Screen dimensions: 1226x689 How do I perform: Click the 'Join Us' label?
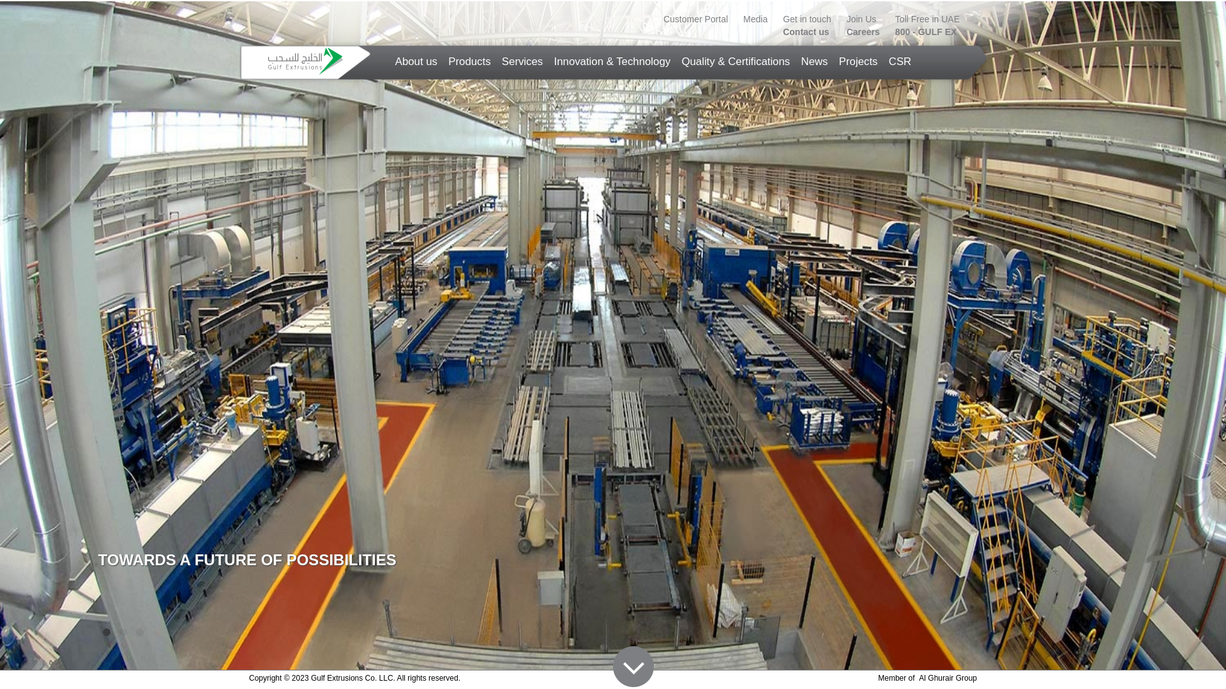pos(861,19)
